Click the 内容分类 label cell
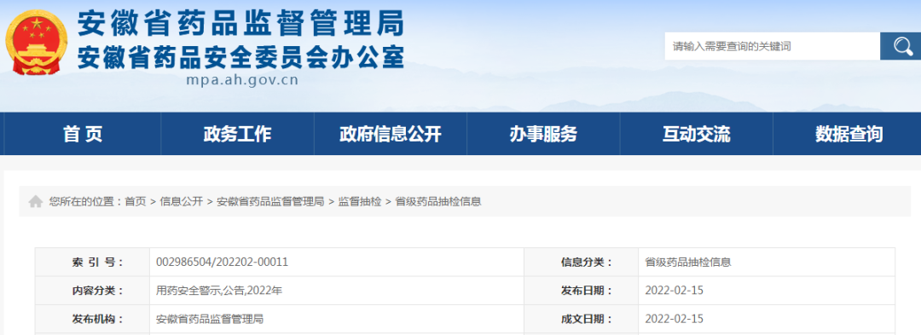921x335 pixels. click(x=92, y=291)
